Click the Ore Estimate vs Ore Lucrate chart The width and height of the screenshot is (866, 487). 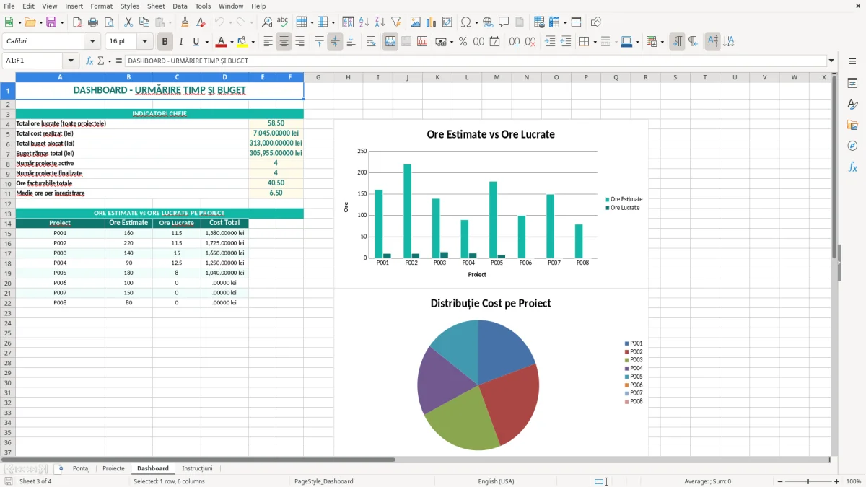(x=491, y=203)
